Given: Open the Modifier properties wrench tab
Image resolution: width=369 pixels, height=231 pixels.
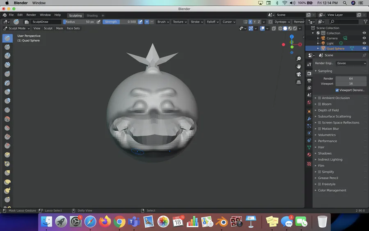Looking at the screenshot, I should (x=309, y=118).
